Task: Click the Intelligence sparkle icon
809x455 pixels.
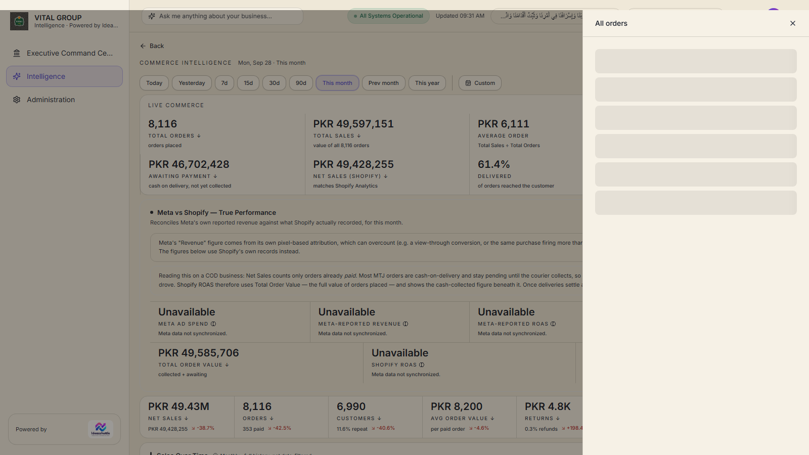Action: pos(17,76)
